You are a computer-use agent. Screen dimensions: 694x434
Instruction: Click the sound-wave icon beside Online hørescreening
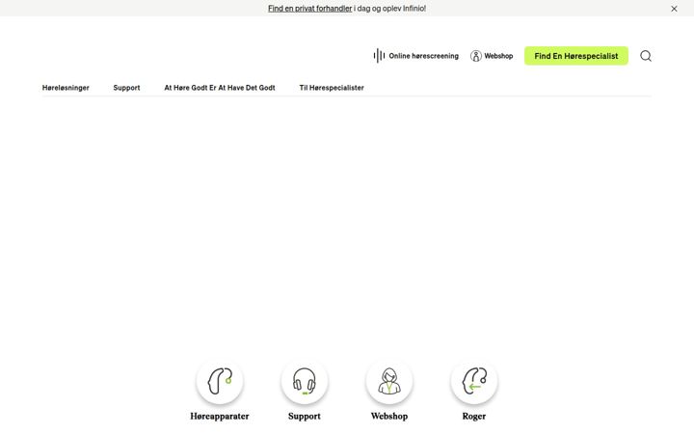(379, 56)
